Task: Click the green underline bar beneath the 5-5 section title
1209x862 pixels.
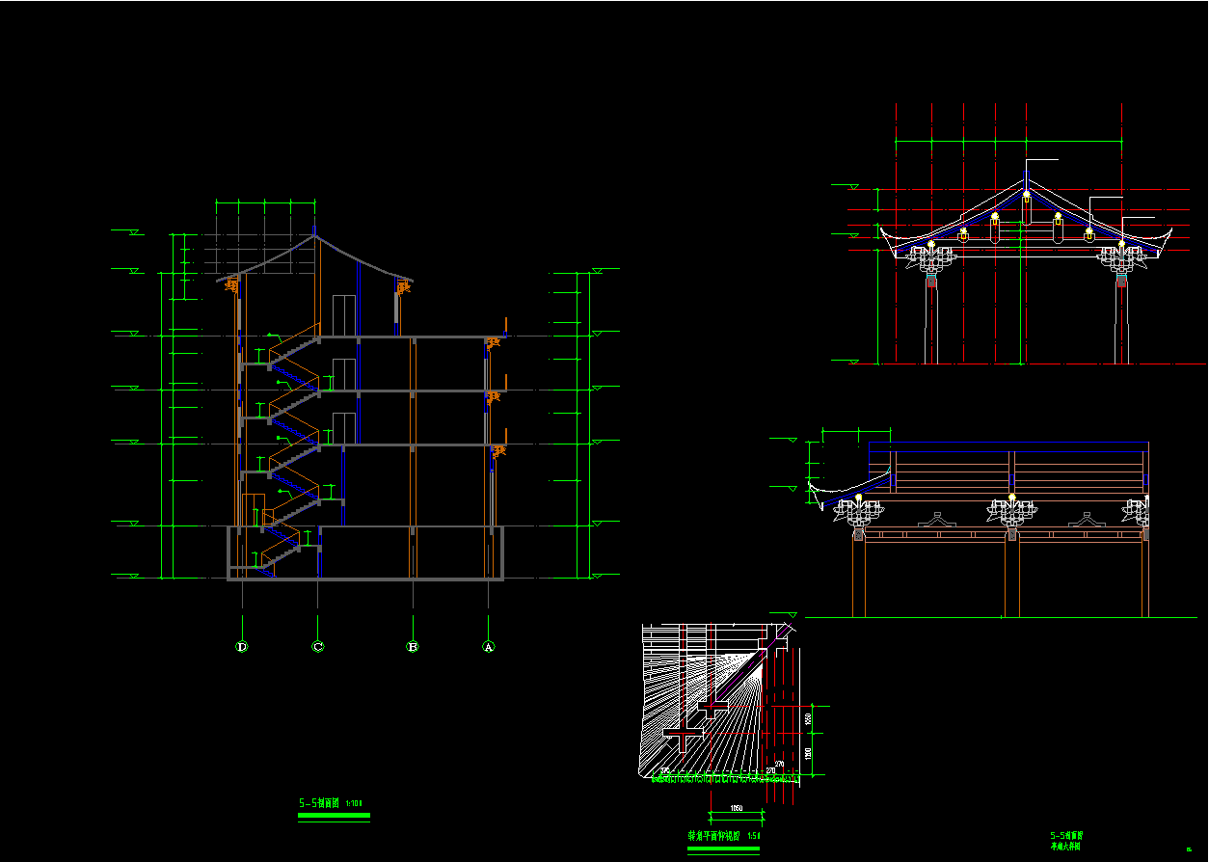Action: pos(334,816)
